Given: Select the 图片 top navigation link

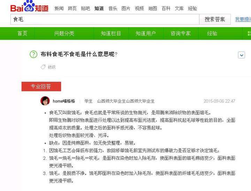Looking at the screenshot, I should (126, 8).
